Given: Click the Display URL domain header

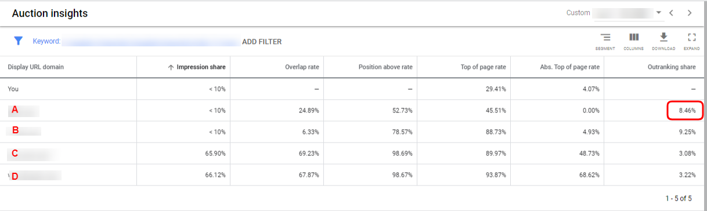Looking at the screenshot, I should point(36,67).
